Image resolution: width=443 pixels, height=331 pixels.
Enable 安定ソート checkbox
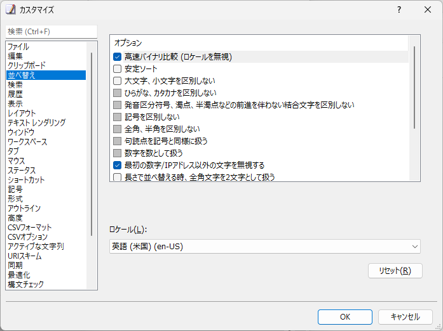coord(117,68)
